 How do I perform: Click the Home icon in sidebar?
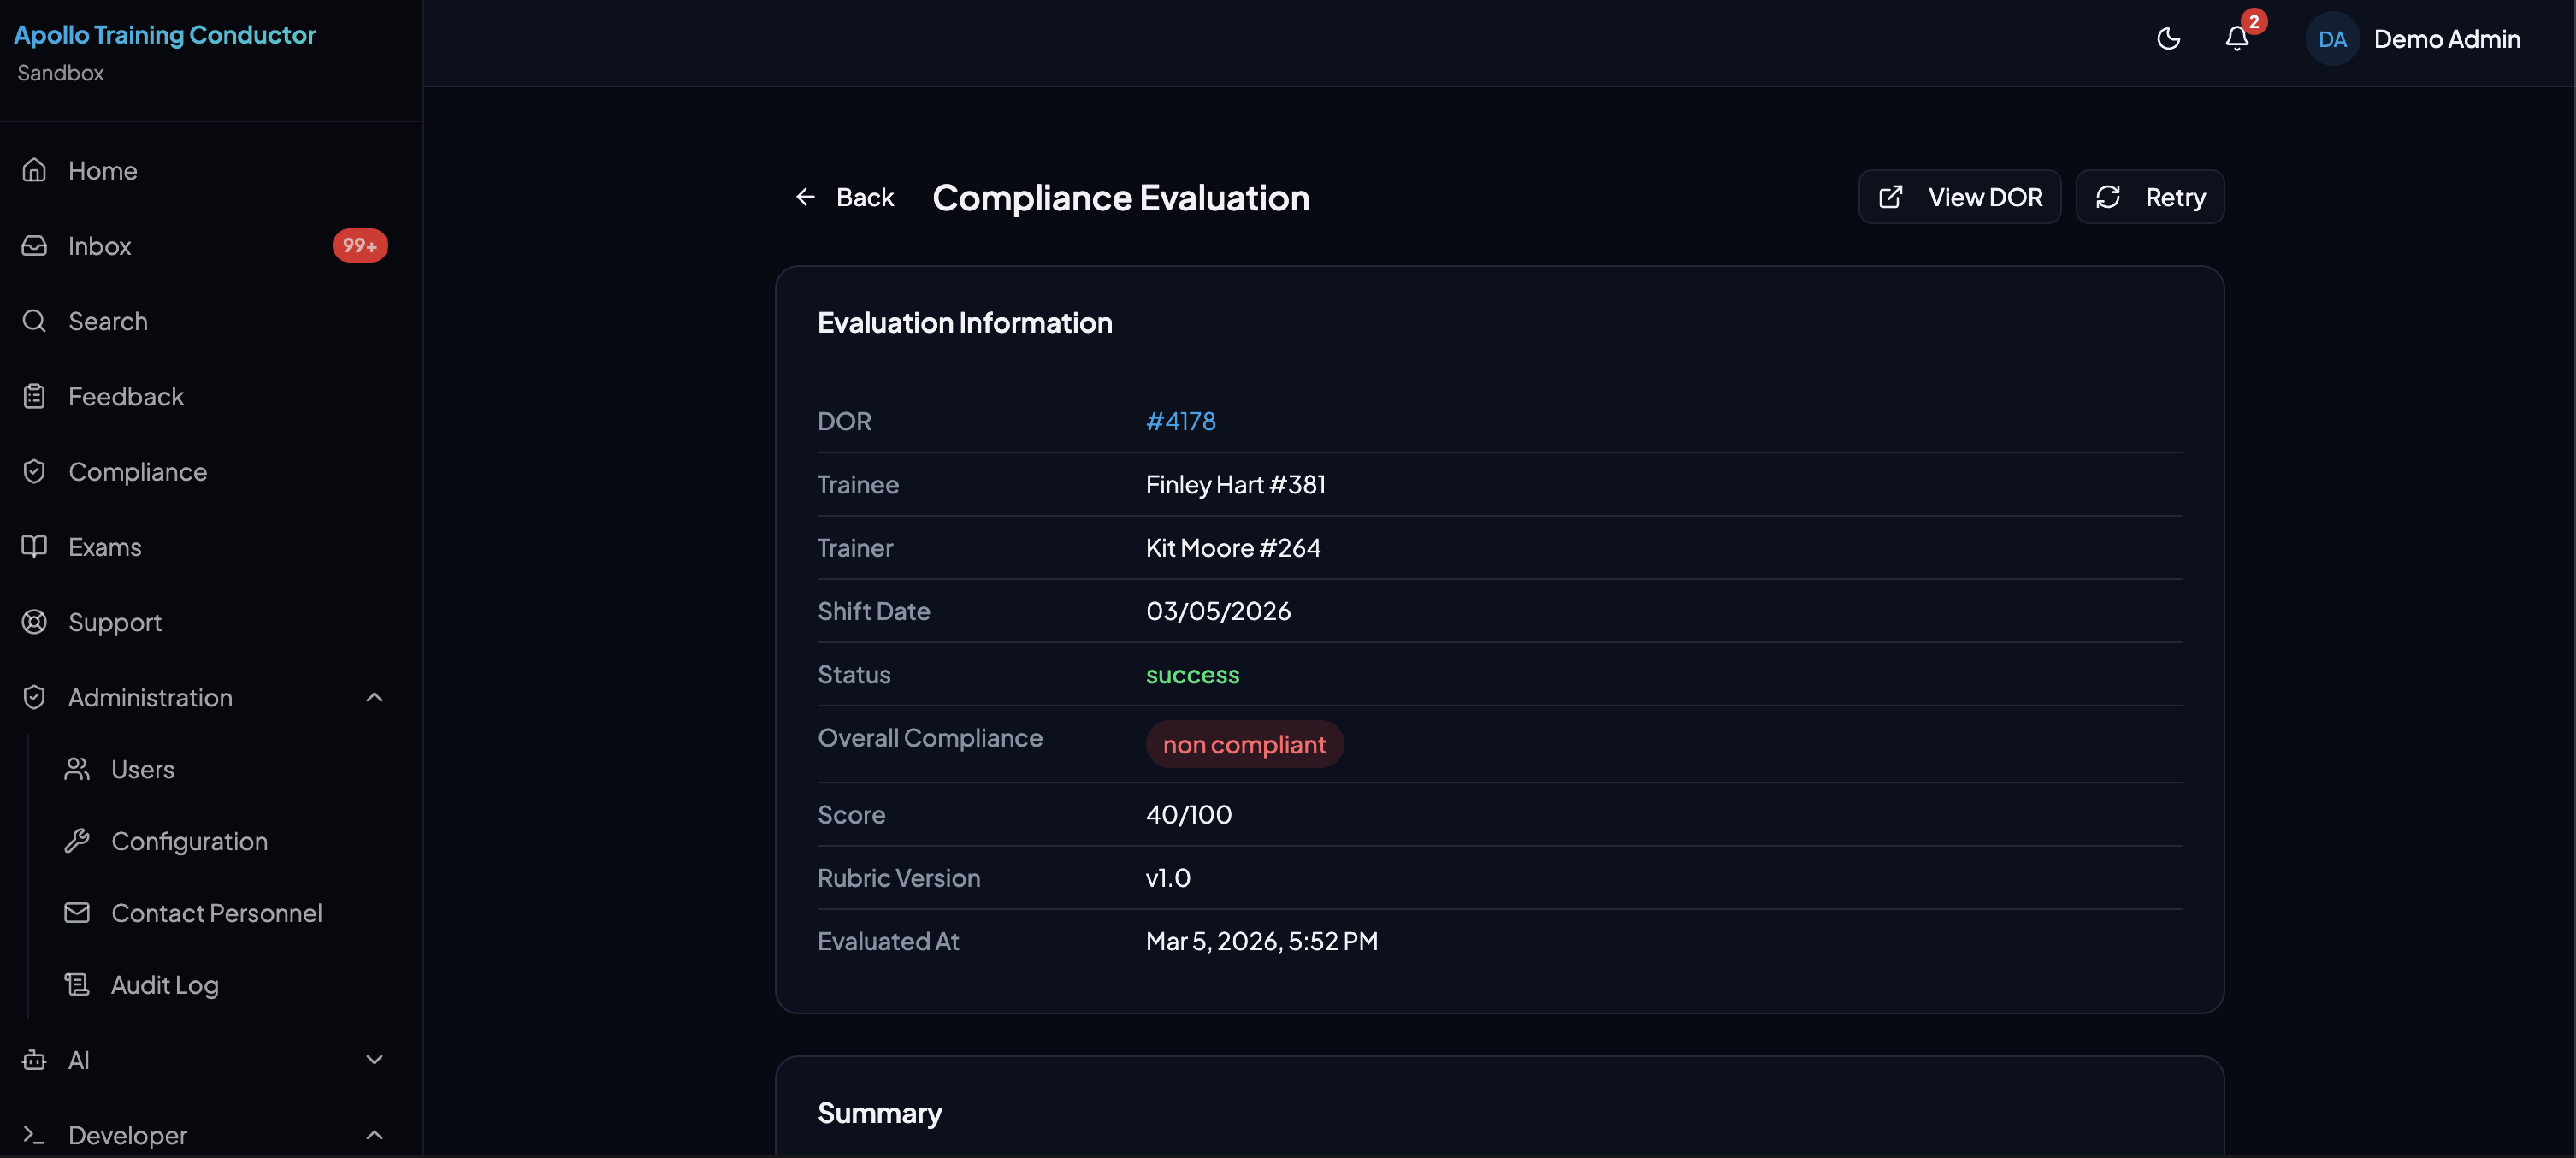point(34,170)
